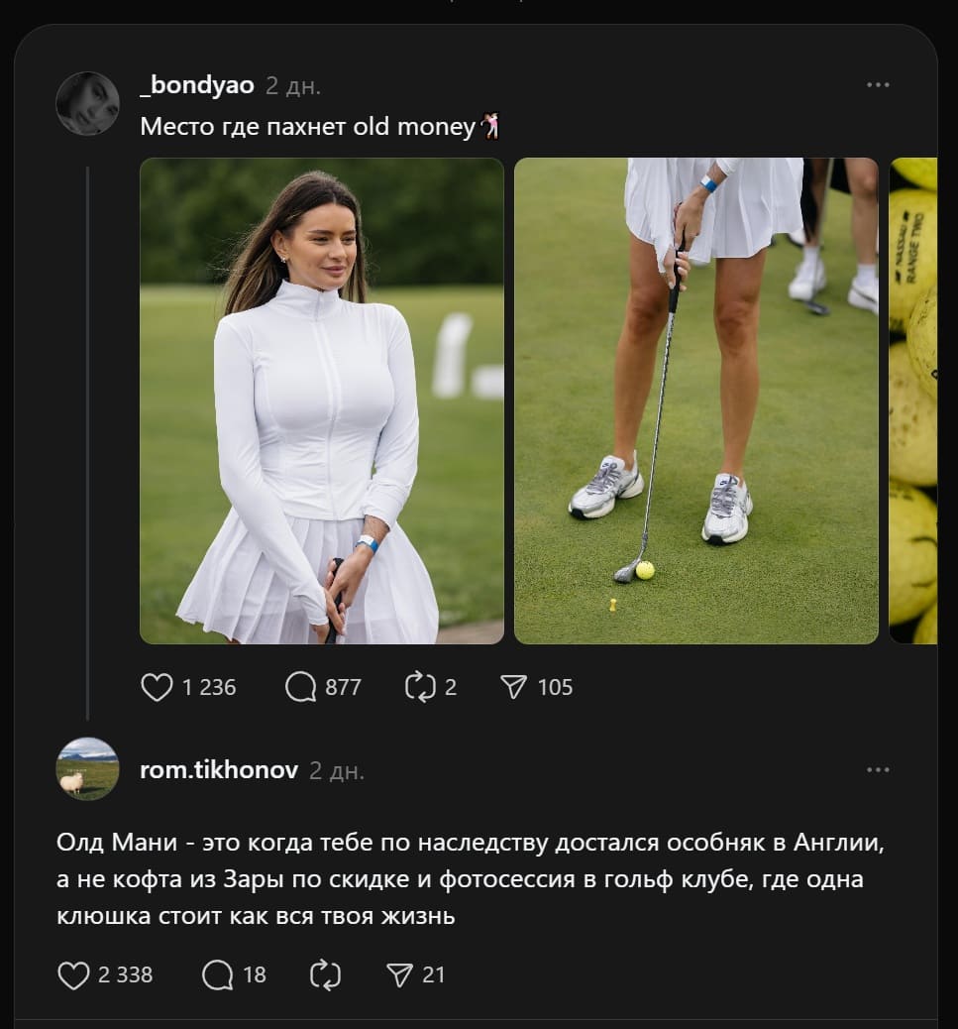The height and width of the screenshot is (1029, 958).
Task: Open more options menu on rom.tikhonov's comment
Action: (x=878, y=767)
